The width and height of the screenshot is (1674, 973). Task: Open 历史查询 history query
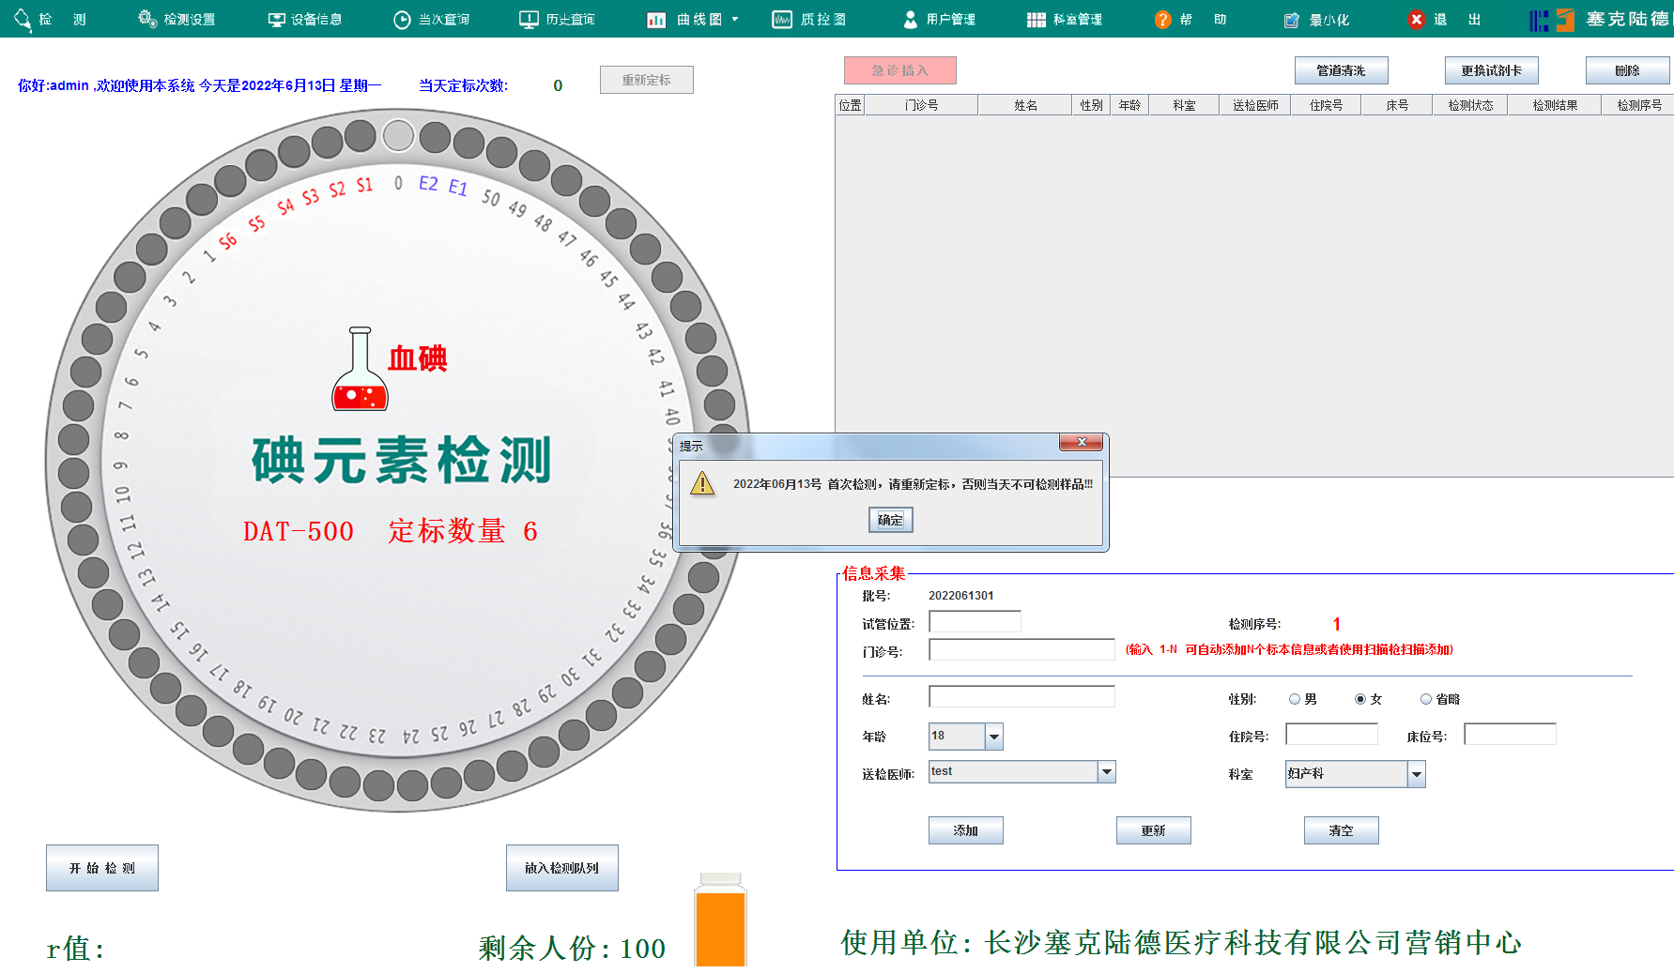[558, 18]
